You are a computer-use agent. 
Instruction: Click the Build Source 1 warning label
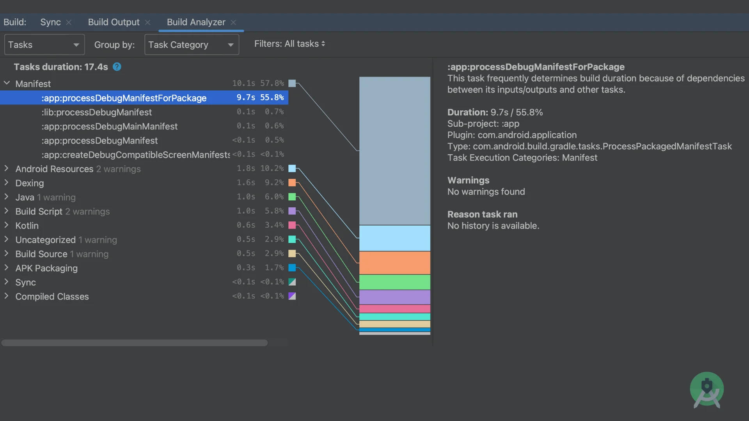(x=89, y=254)
